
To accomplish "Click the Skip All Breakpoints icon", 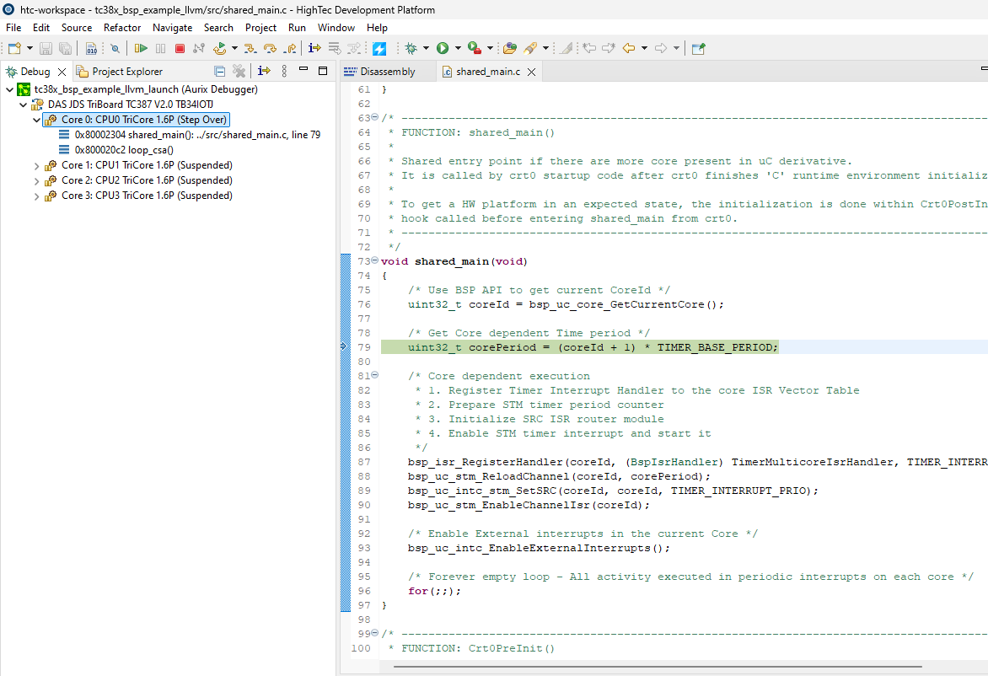I will 115,48.
